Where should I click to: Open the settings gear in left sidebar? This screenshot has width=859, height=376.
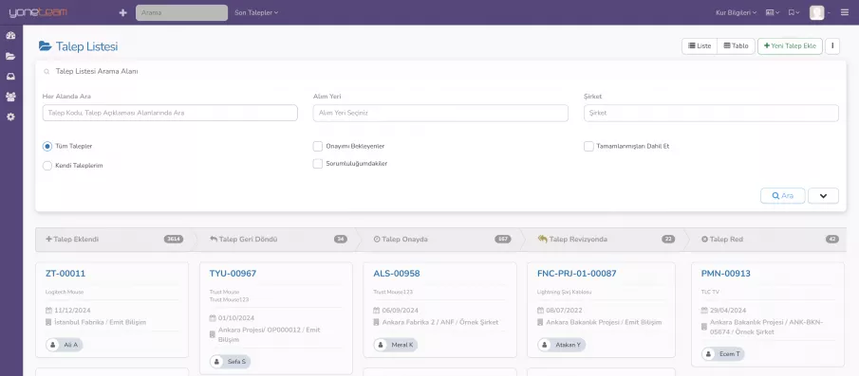click(10, 116)
